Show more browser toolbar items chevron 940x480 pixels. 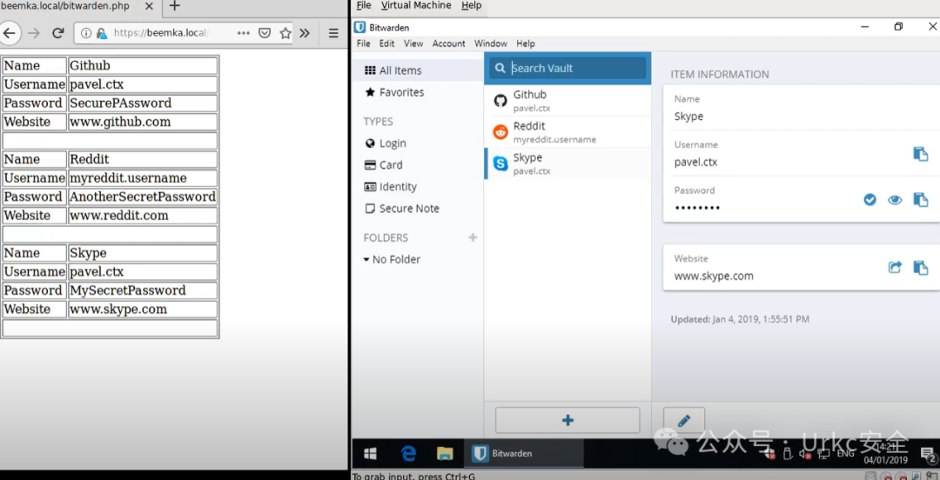(305, 34)
